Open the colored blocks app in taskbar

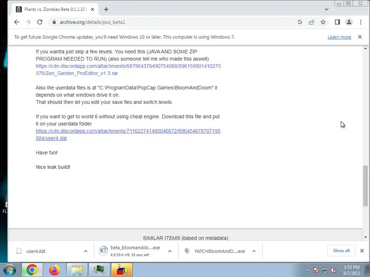(x=122, y=270)
